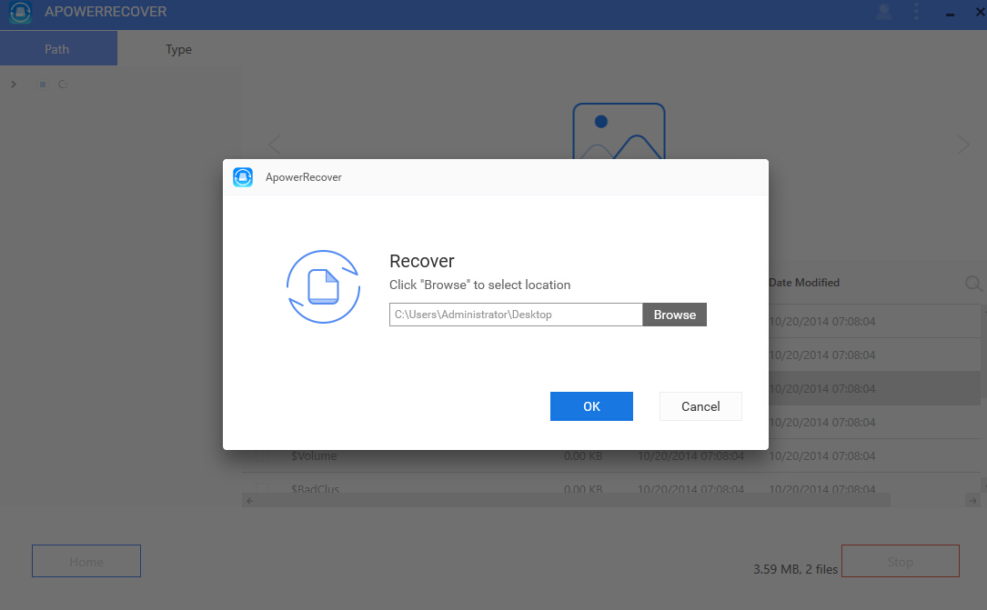Switch to the Path tab

tap(58, 48)
